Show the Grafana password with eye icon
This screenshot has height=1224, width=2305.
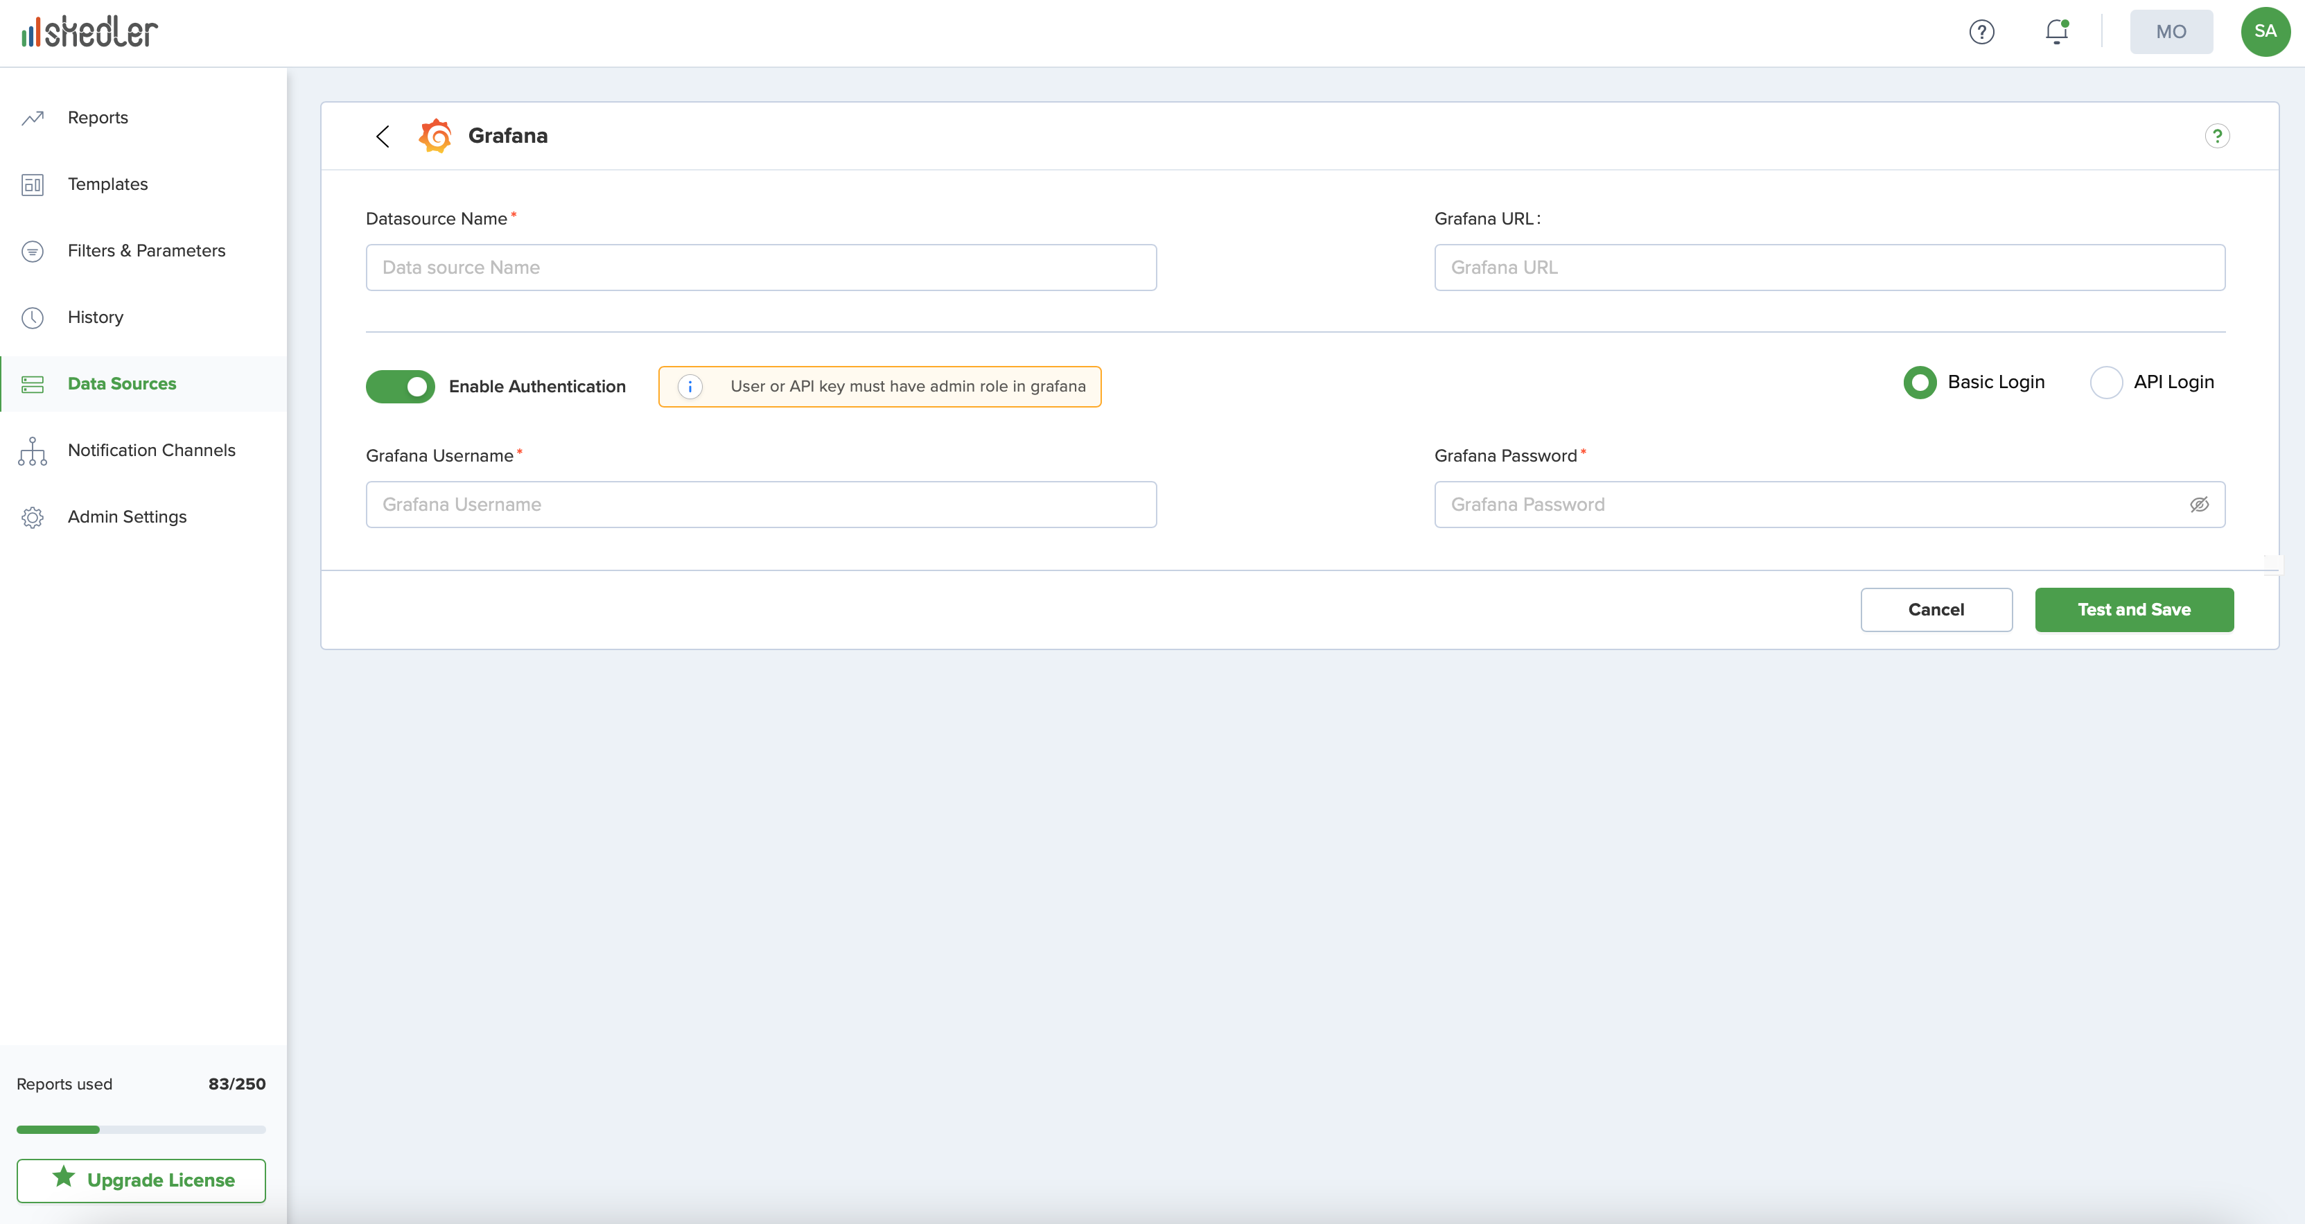tap(2198, 505)
